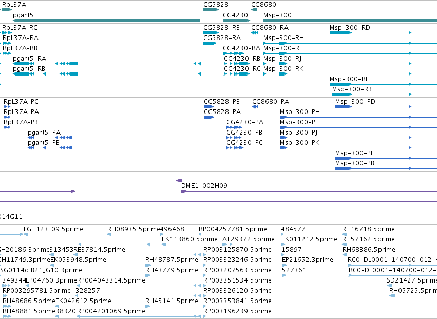Choose the CG4230-PC protein label
Screen dimensions: 437x319
pyautogui.click(x=245, y=143)
